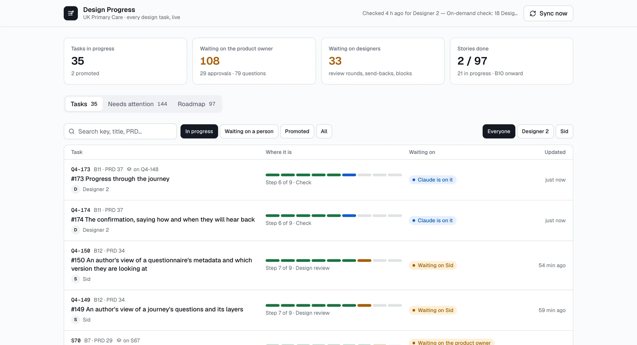The height and width of the screenshot is (345, 637).
Task: Click the Design Progress app logo icon
Action: [x=71, y=13]
